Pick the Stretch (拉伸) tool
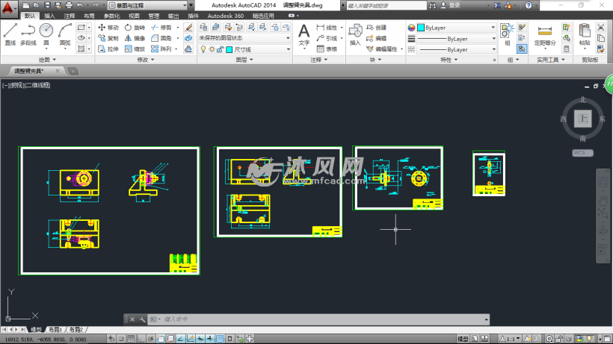613x344 pixels. click(x=108, y=49)
